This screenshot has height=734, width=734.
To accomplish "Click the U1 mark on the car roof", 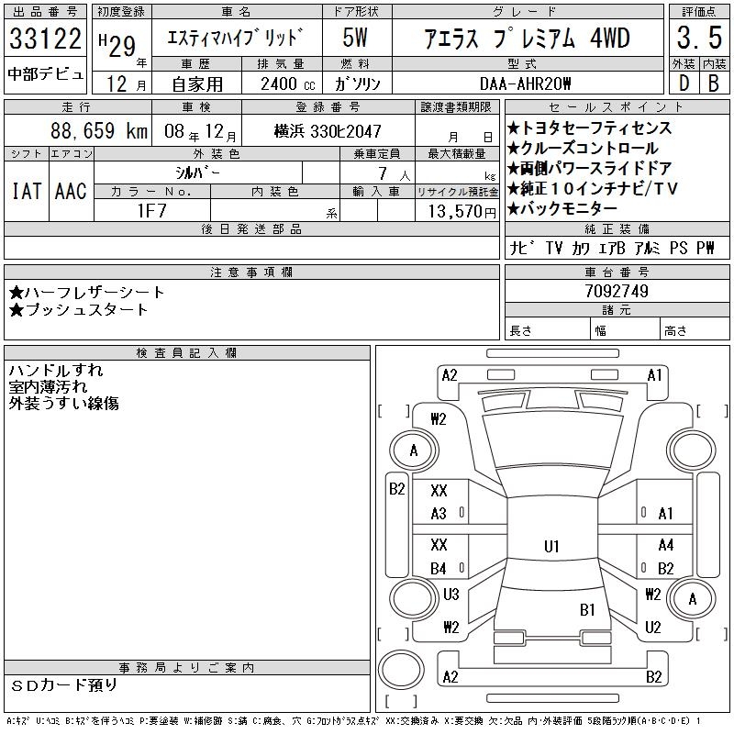I will tap(550, 547).
